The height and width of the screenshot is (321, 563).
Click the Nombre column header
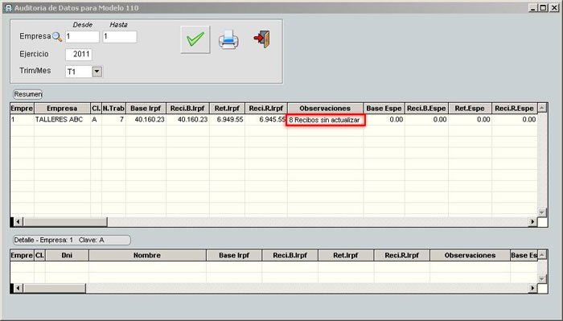point(147,255)
